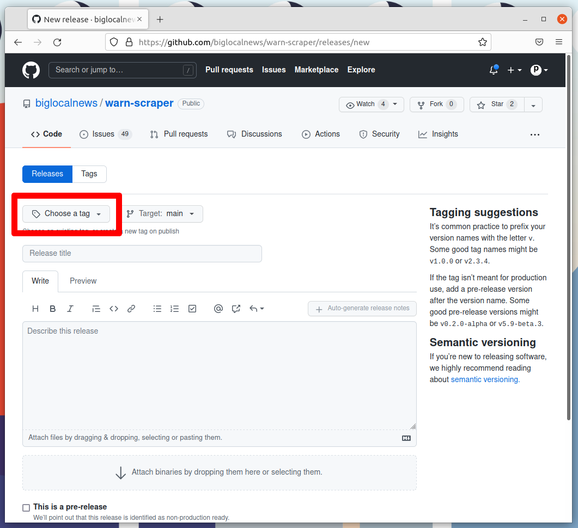Screen dimensions: 578x528
Task: Open the Security tab
Action: click(379, 134)
